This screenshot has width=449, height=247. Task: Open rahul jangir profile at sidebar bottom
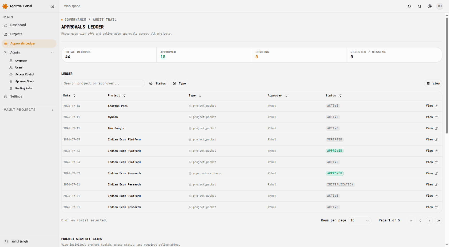pyautogui.click(x=29, y=241)
